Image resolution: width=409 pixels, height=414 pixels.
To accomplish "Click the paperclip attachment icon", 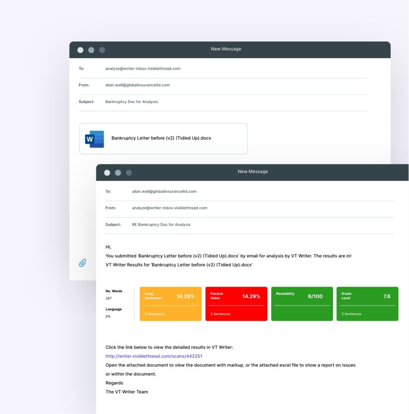I will tap(82, 263).
